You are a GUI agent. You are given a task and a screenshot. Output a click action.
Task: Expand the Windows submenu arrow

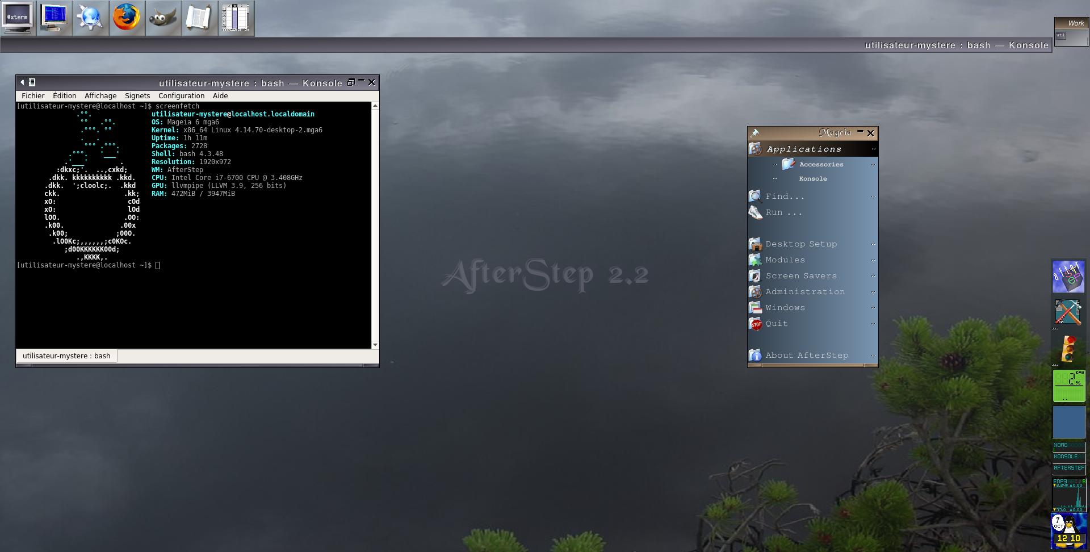click(x=873, y=308)
